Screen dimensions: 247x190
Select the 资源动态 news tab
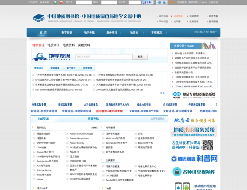(38, 68)
